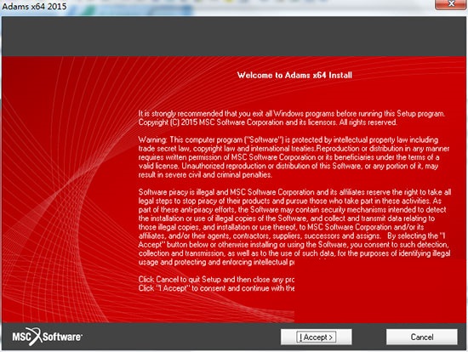468x352 pixels.
Task: Click the 2015 MSC Software copyright line
Action: 267,122
